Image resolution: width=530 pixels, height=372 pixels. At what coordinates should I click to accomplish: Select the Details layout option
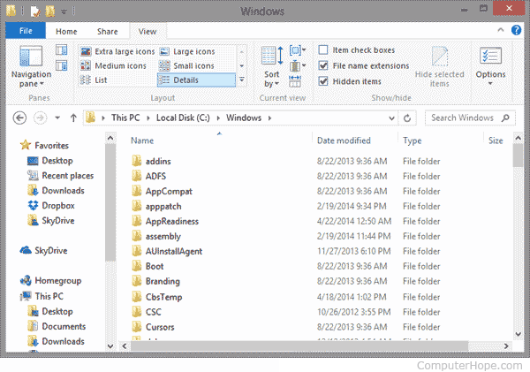point(196,80)
